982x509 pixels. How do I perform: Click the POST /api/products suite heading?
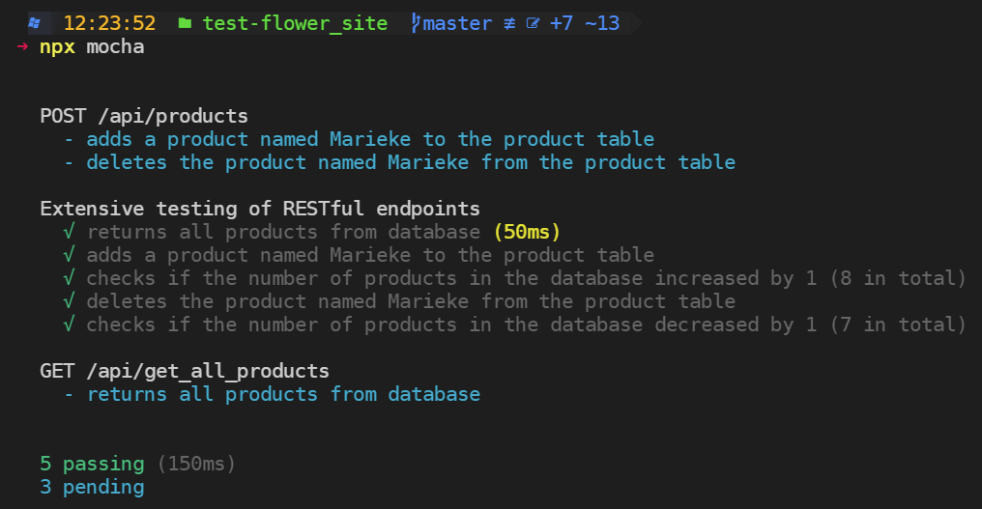pyautogui.click(x=144, y=116)
